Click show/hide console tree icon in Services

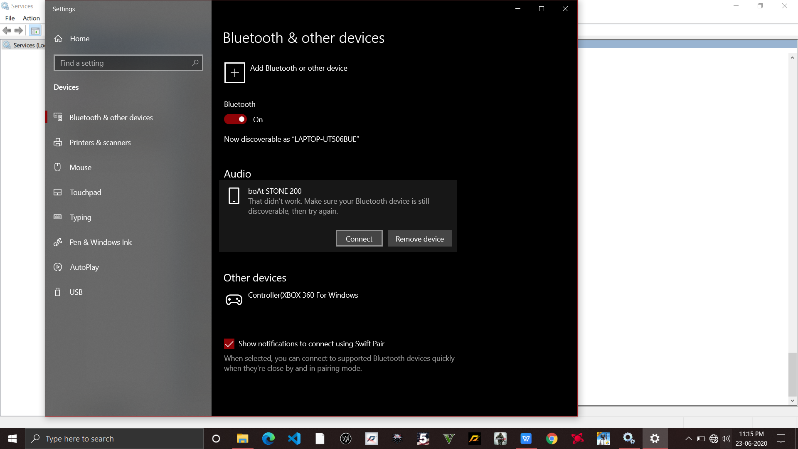(x=35, y=31)
